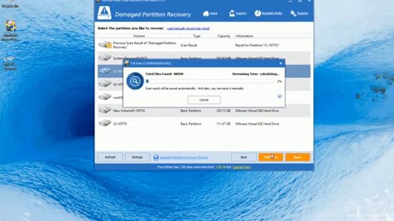Open the Register link text
394x221 pixels.
(302, 14)
